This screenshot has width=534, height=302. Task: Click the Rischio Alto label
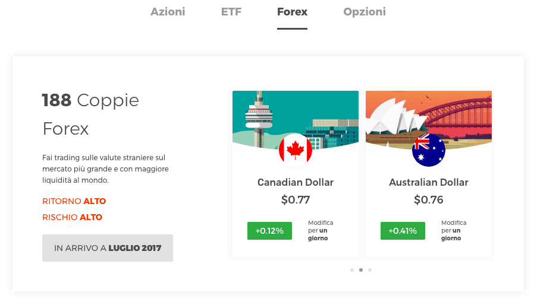pyautogui.click(x=72, y=217)
